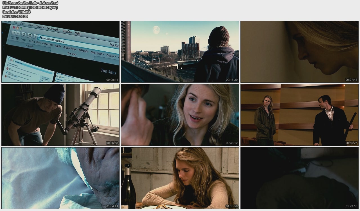Screen dimensions: 360x211
Task: Open the book-shaped Bookmarks icon
Action: pos(13,38)
